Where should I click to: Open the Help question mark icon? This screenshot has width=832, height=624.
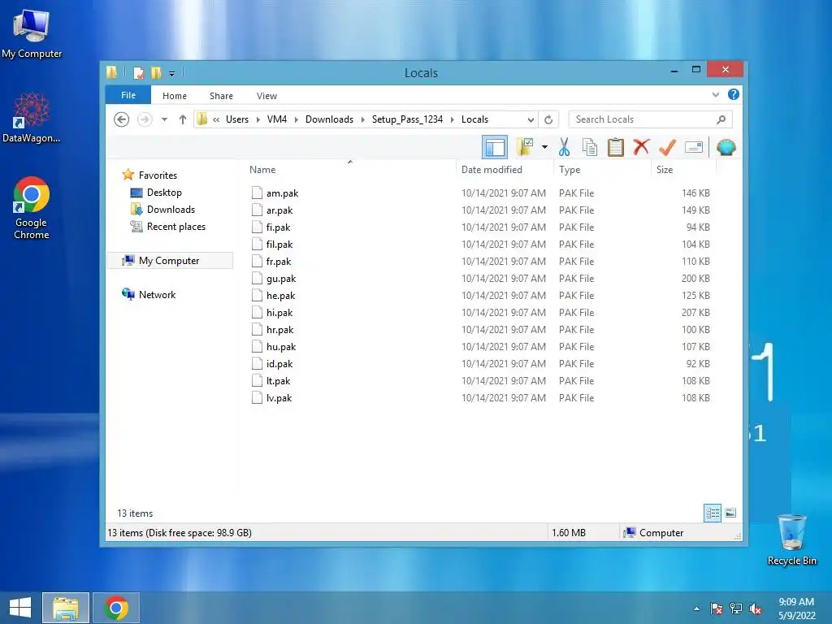734,94
